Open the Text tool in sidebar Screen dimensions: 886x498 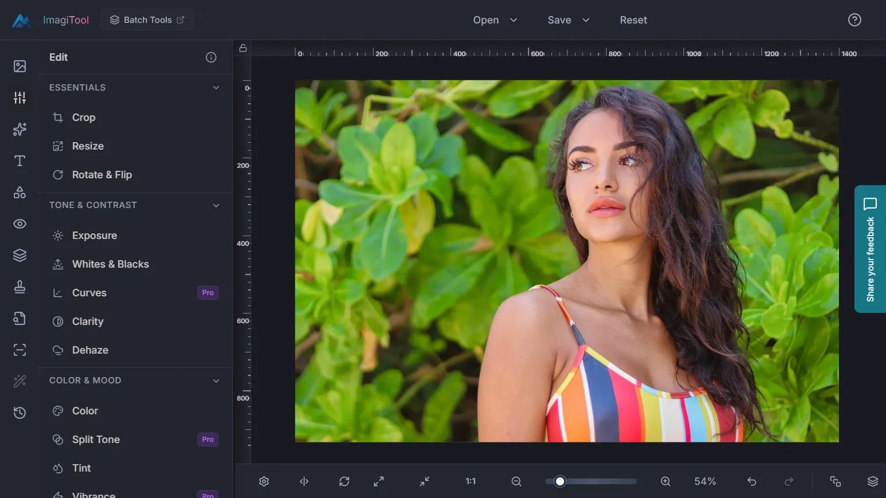coord(20,161)
